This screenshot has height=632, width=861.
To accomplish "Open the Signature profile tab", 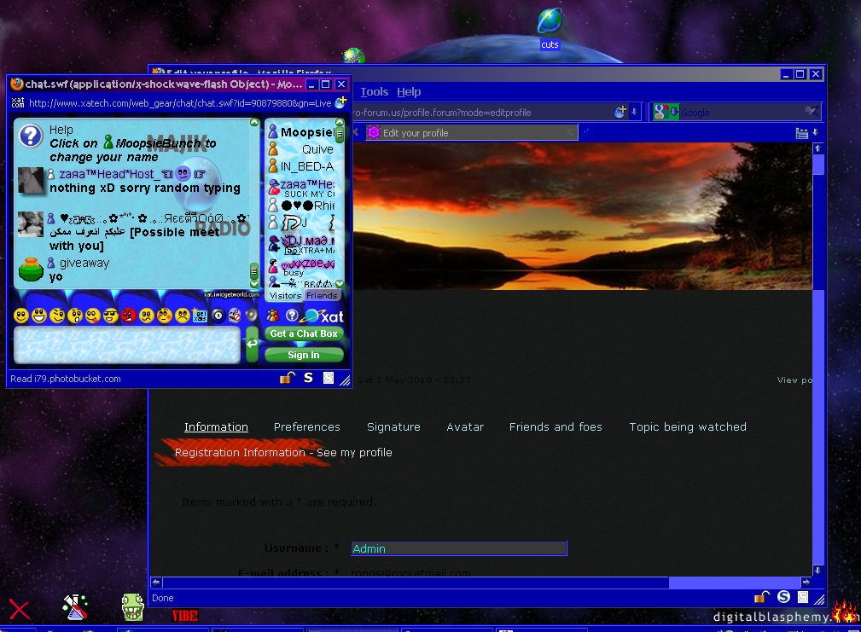I will [x=393, y=426].
